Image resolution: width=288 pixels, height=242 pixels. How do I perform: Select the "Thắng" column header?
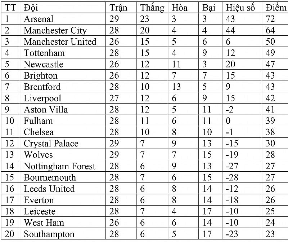click(x=152, y=8)
